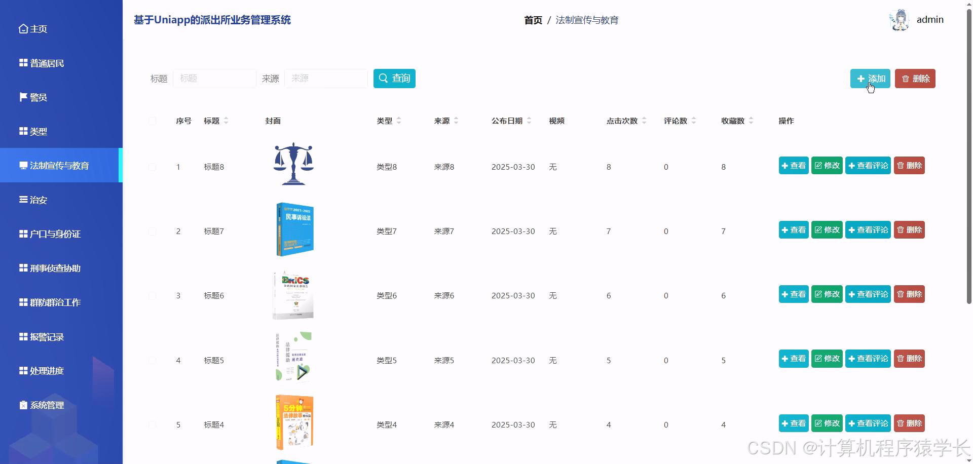Click the magnifier icon on 查询 button
The height and width of the screenshot is (464, 973).
383,78
